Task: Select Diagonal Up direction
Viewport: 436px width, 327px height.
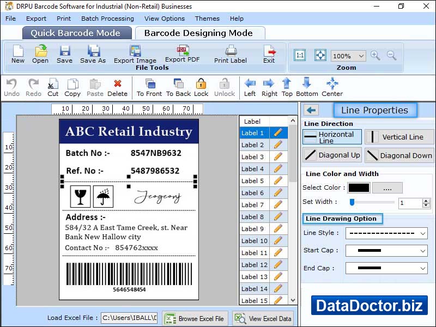Action: [x=332, y=155]
